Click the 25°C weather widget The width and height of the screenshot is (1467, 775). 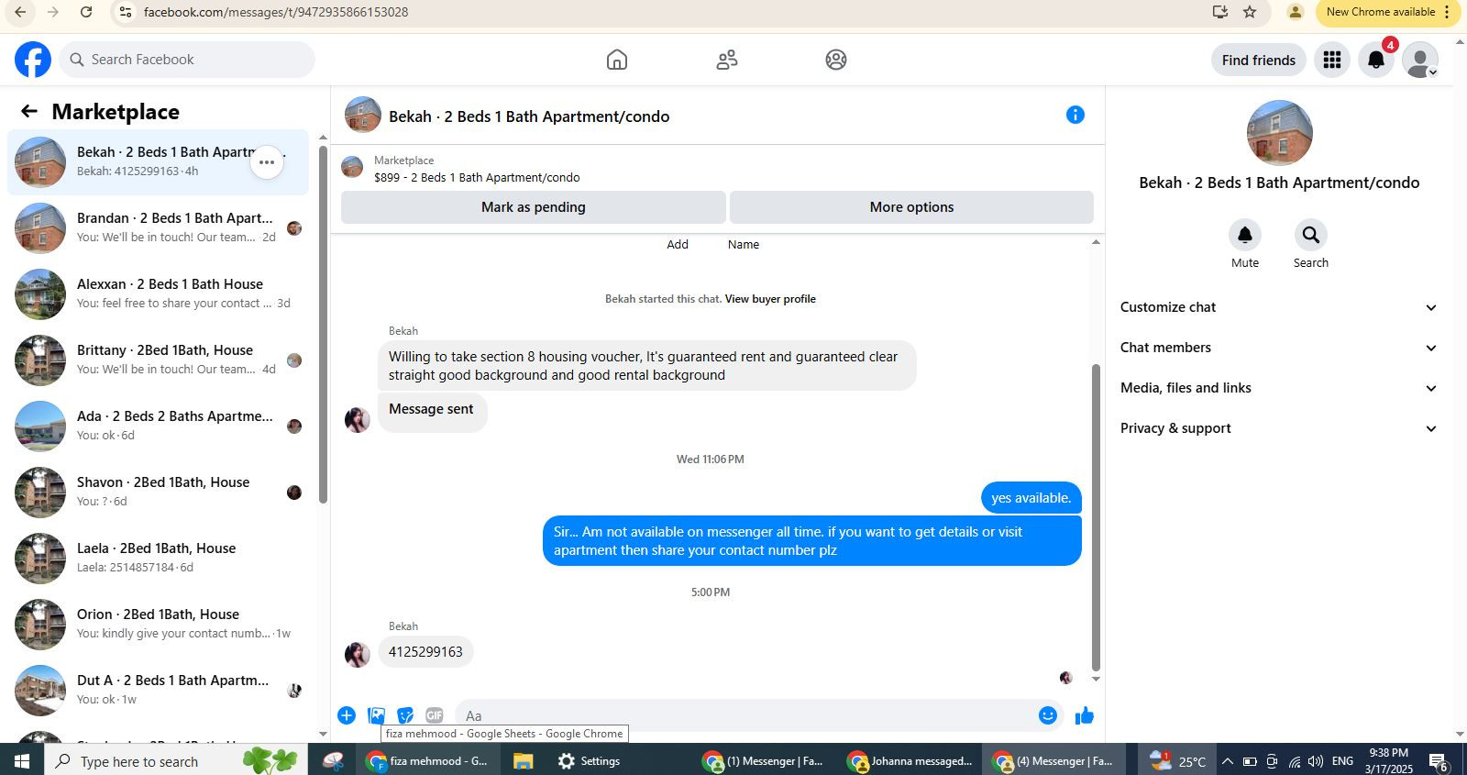(x=1178, y=761)
